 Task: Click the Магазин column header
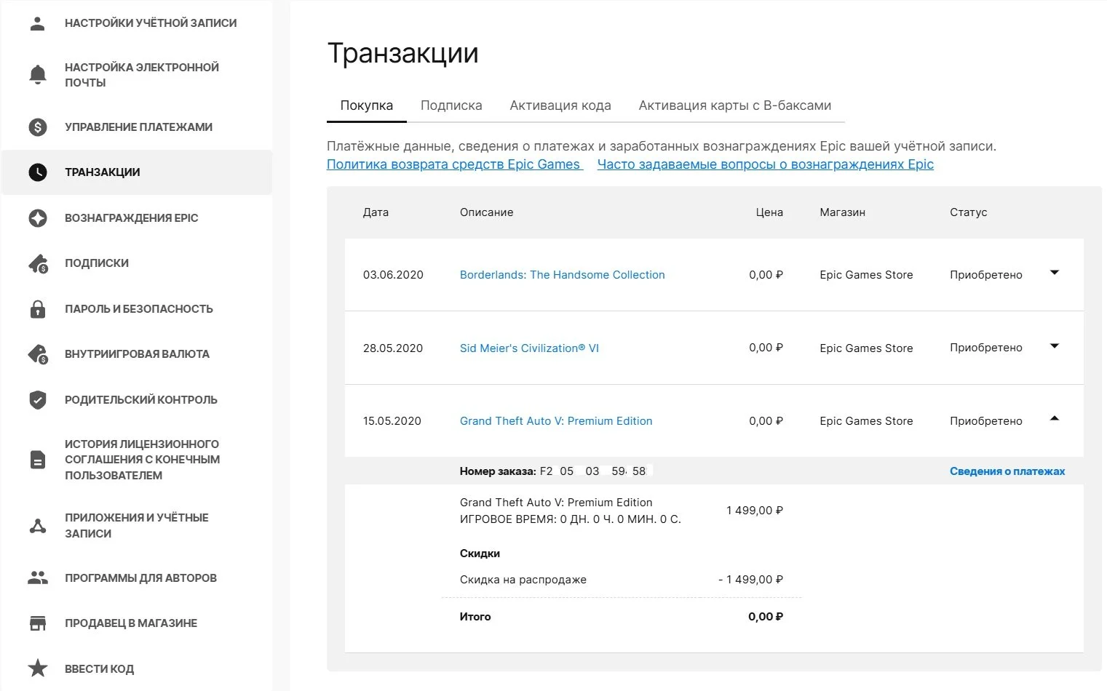pyautogui.click(x=843, y=212)
